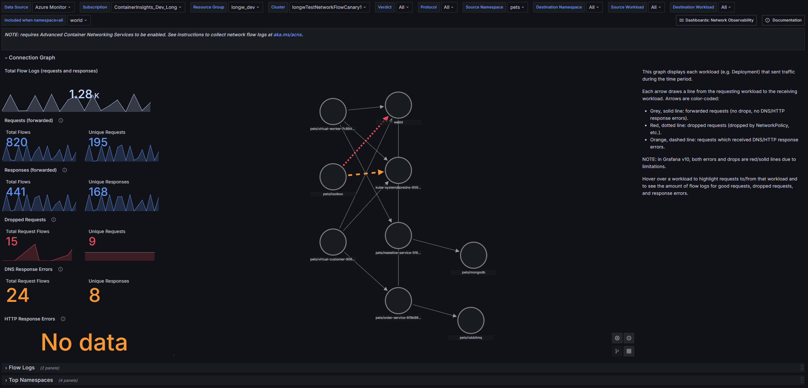Viewport: 808px width, 388px height.
Task: Click info icon beside HTTP Response Errors
Action: pyautogui.click(x=63, y=319)
